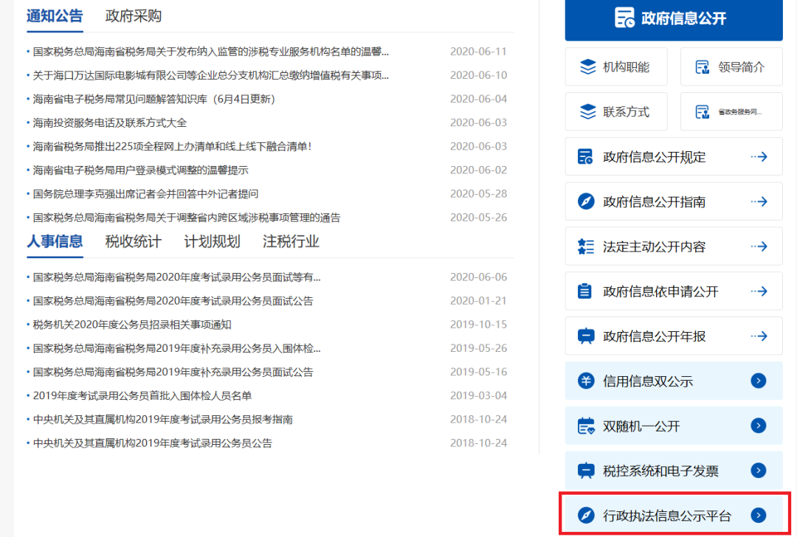Viewport: 797px width, 537px height.
Task: Click the date 2020-05-28
Action: click(478, 193)
